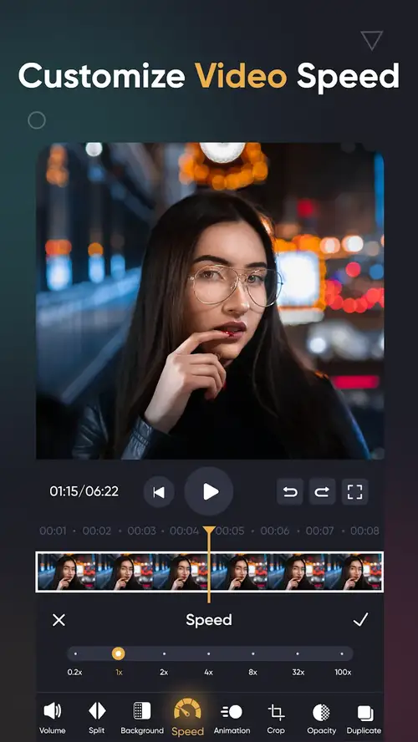The image size is (418, 742).
Task: Click the 2x speed label
Action: (x=164, y=673)
